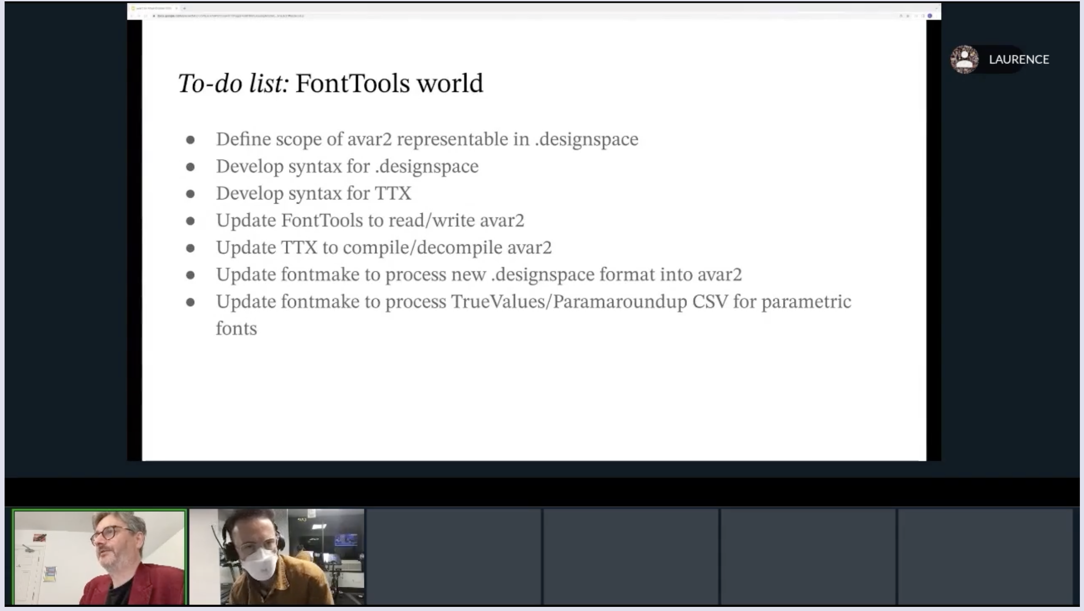The height and width of the screenshot is (611, 1084).
Task: Click the forward navigation arrow
Action: 139,15
